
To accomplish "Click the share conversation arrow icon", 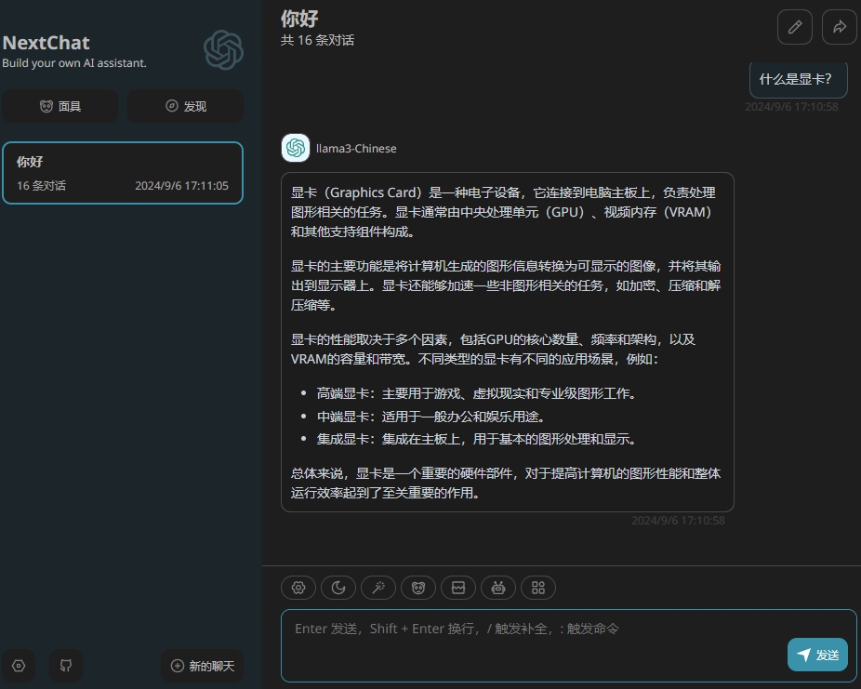I will (x=839, y=27).
